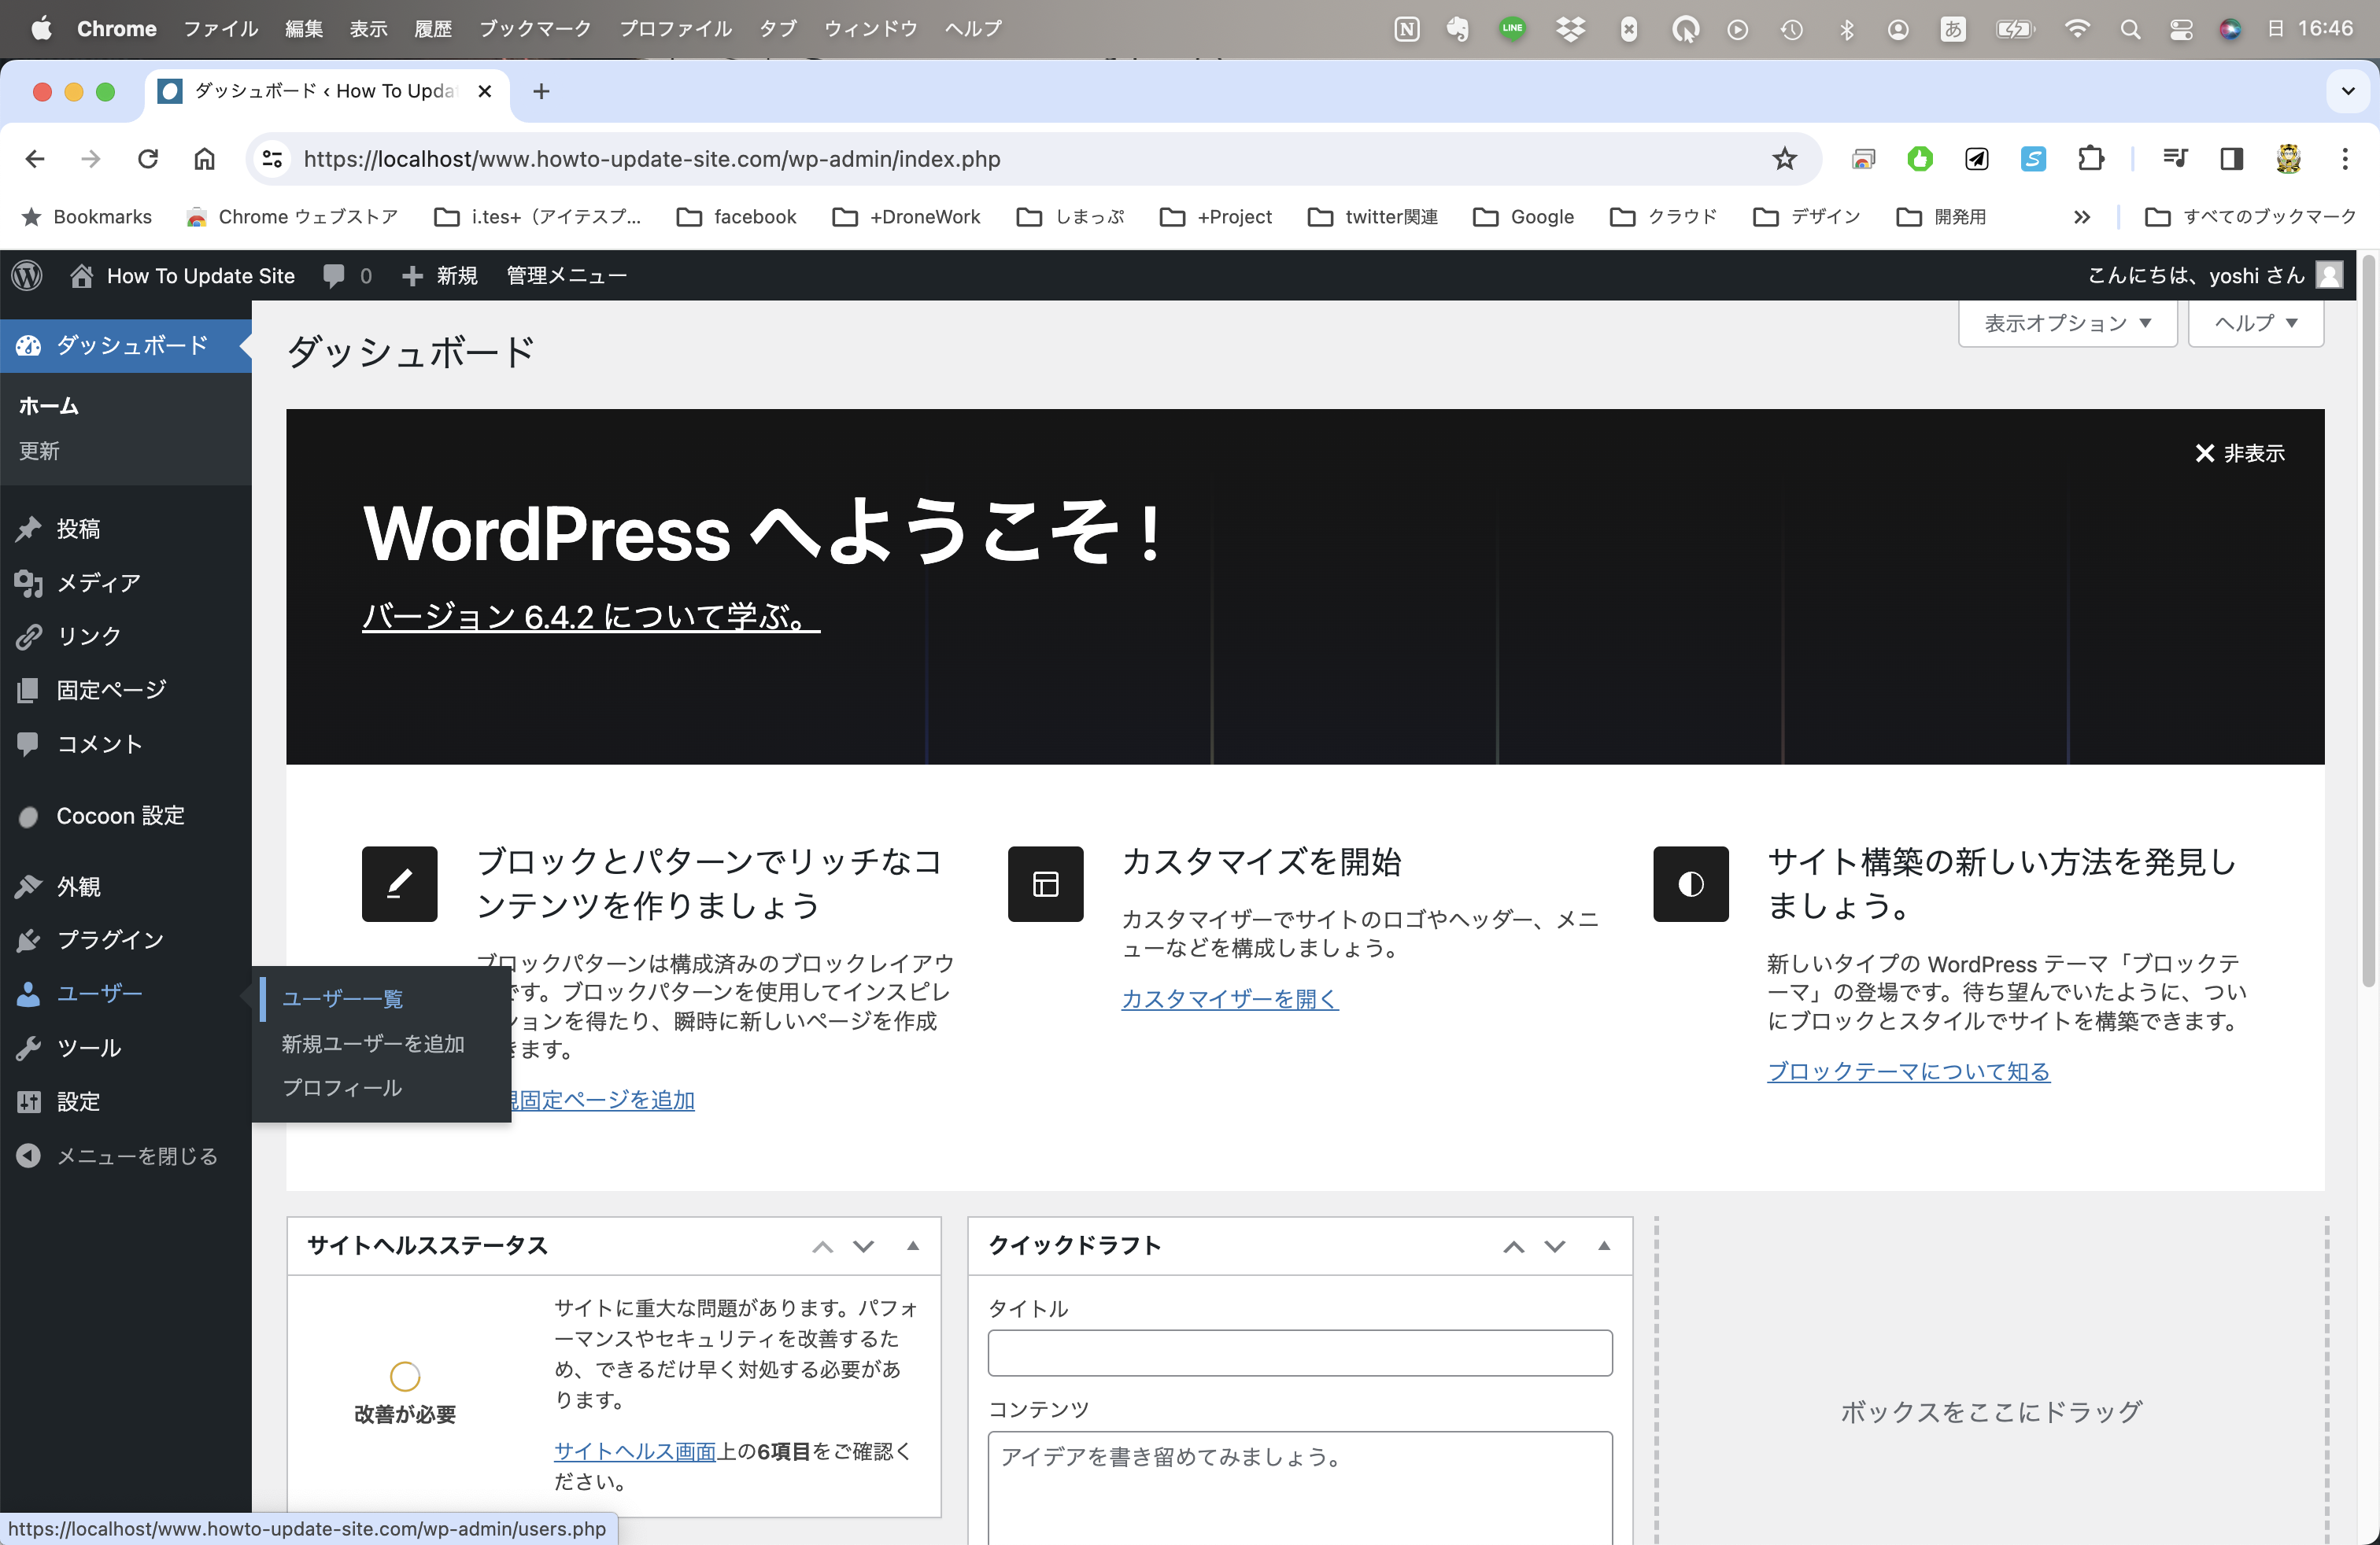Viewport: 2380px width, 1545px height.
Task: Select ユーザー一覧 from the users submenu
Action: coord(342,998)
